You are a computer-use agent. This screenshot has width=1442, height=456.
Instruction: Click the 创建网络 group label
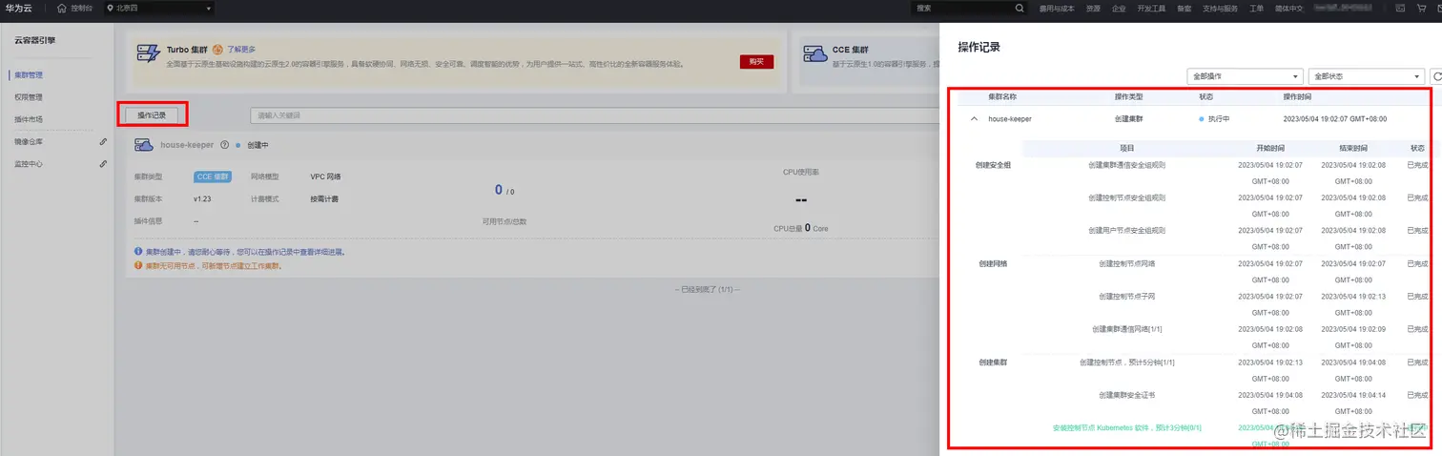(x=993, y=263)
